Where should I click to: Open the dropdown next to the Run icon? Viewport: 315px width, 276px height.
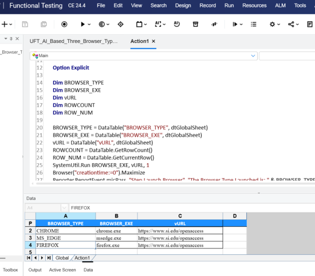[89, 25]
